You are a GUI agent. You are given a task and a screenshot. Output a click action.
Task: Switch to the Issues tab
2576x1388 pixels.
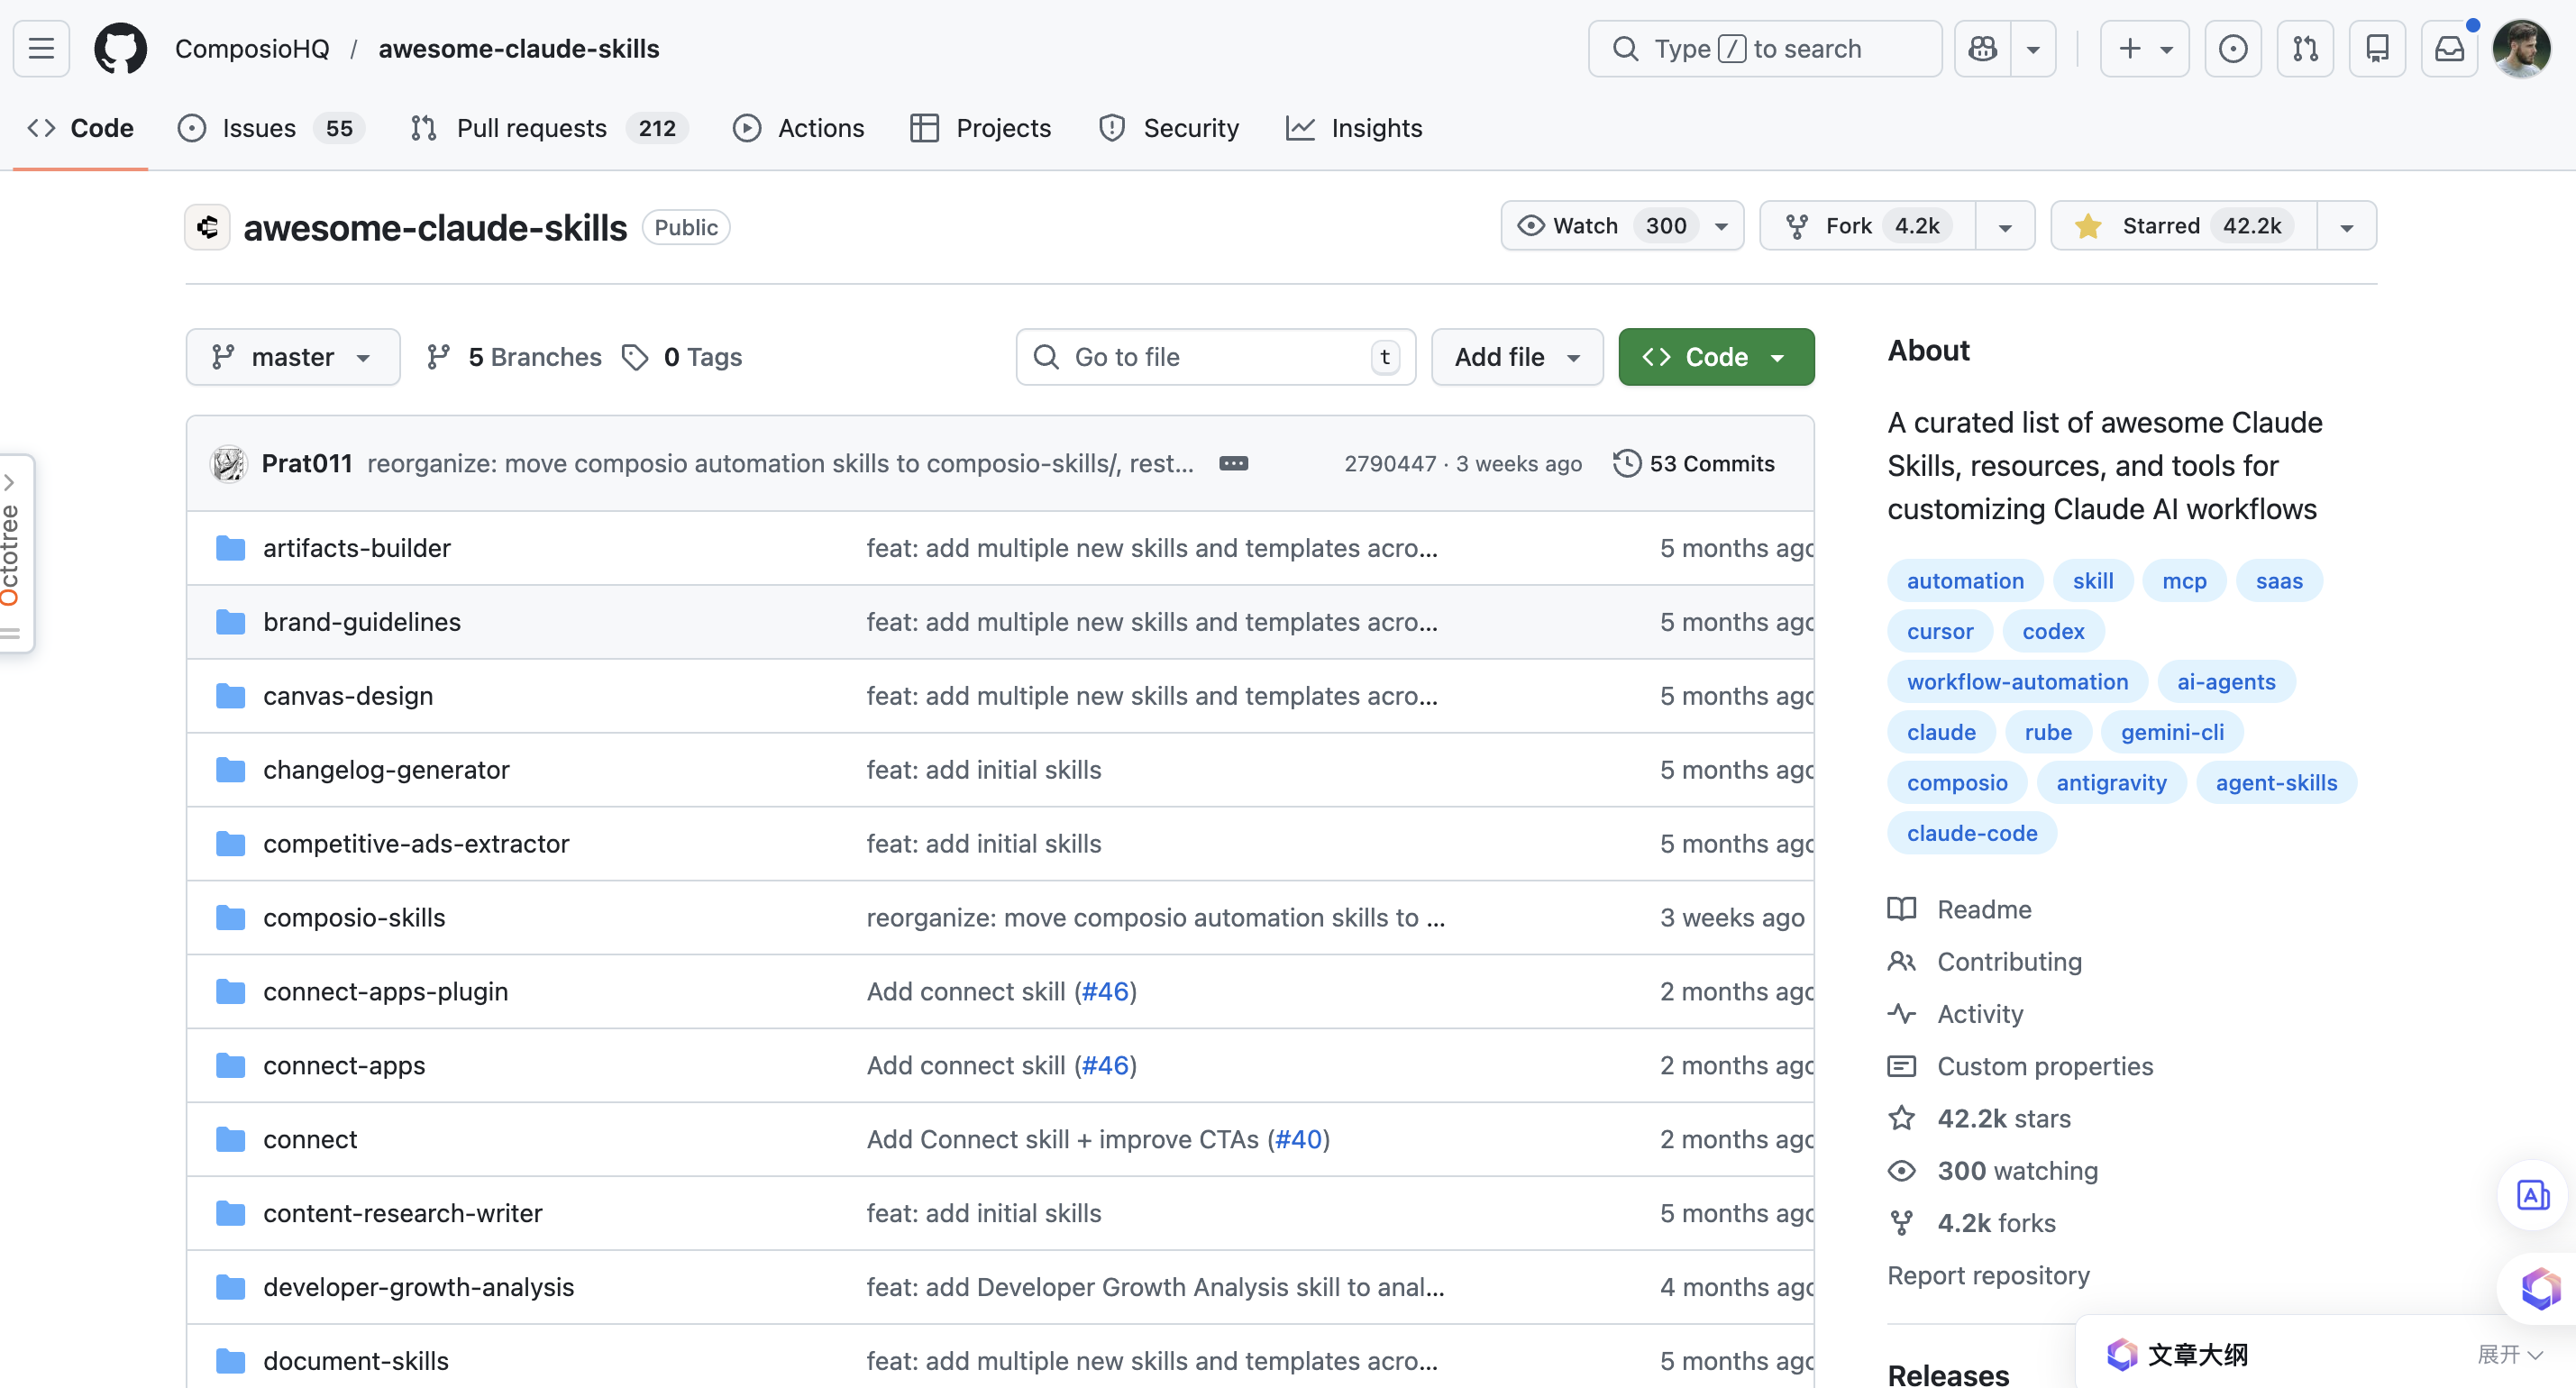tap(271, 128)
